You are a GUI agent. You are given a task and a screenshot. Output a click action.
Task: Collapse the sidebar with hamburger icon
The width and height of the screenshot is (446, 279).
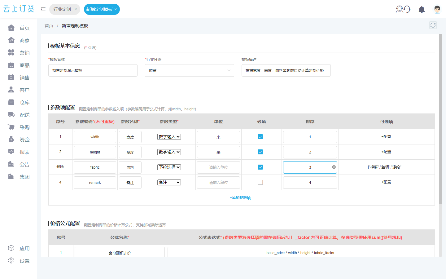click(43, 9)
